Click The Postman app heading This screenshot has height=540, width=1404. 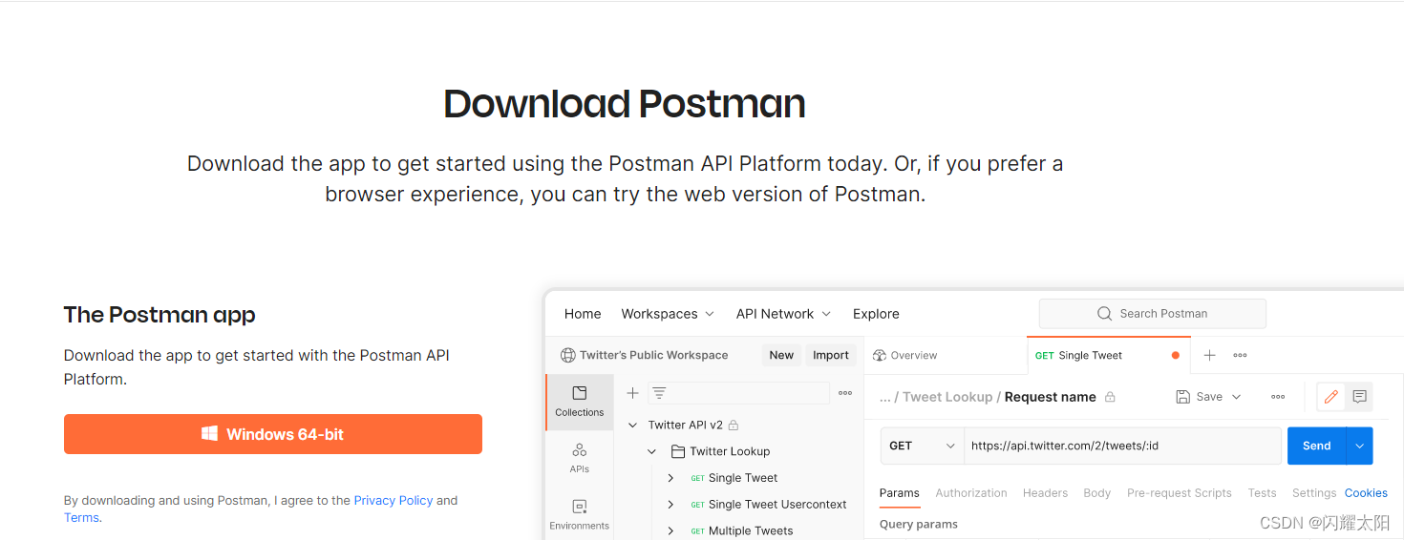pyautogui.click(x=160, y=315)
